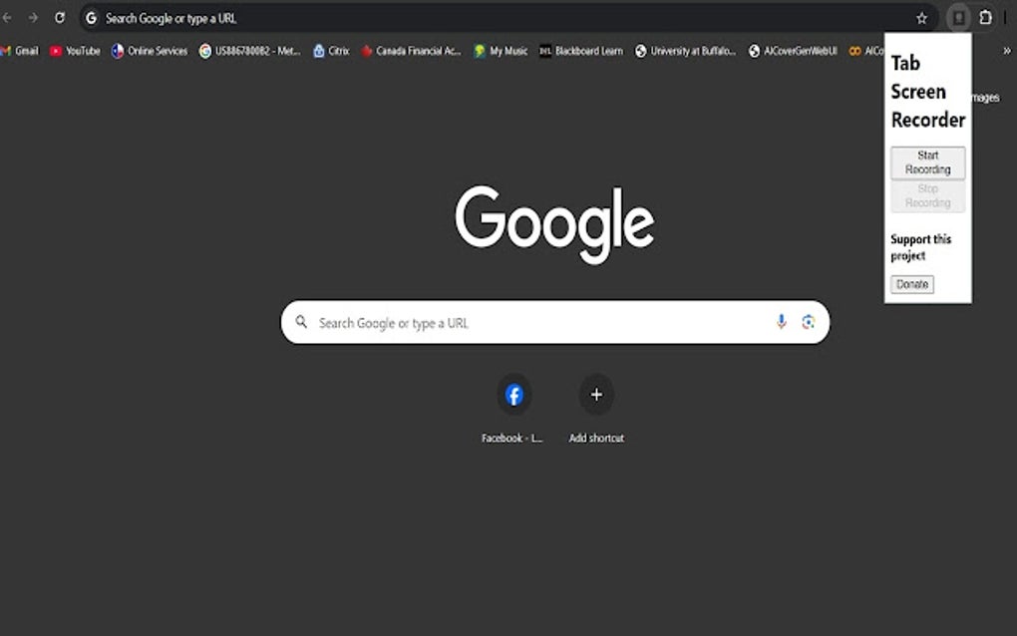Start Recording with the extension popup
The height and width of the screenshot is (636, 1017).
927,162
